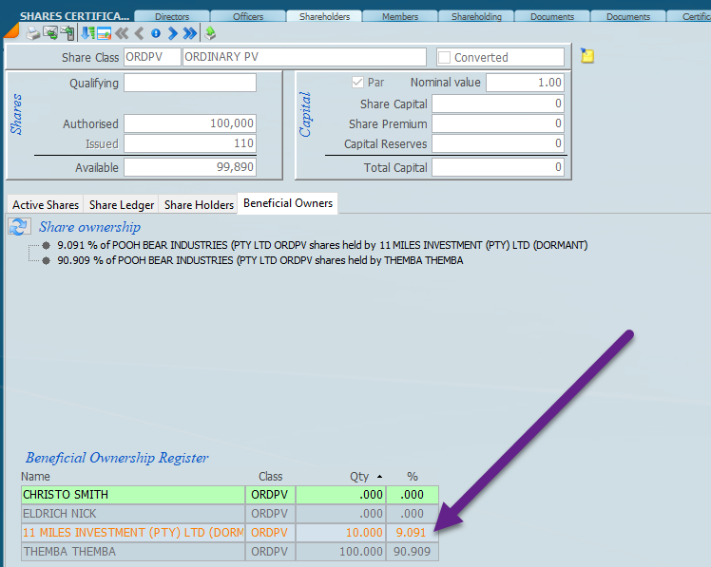Image resolution: width=711 pixels, height=567 pixels.
Task: Click the yellow sticky note icon
Action: tap(587, 56)
